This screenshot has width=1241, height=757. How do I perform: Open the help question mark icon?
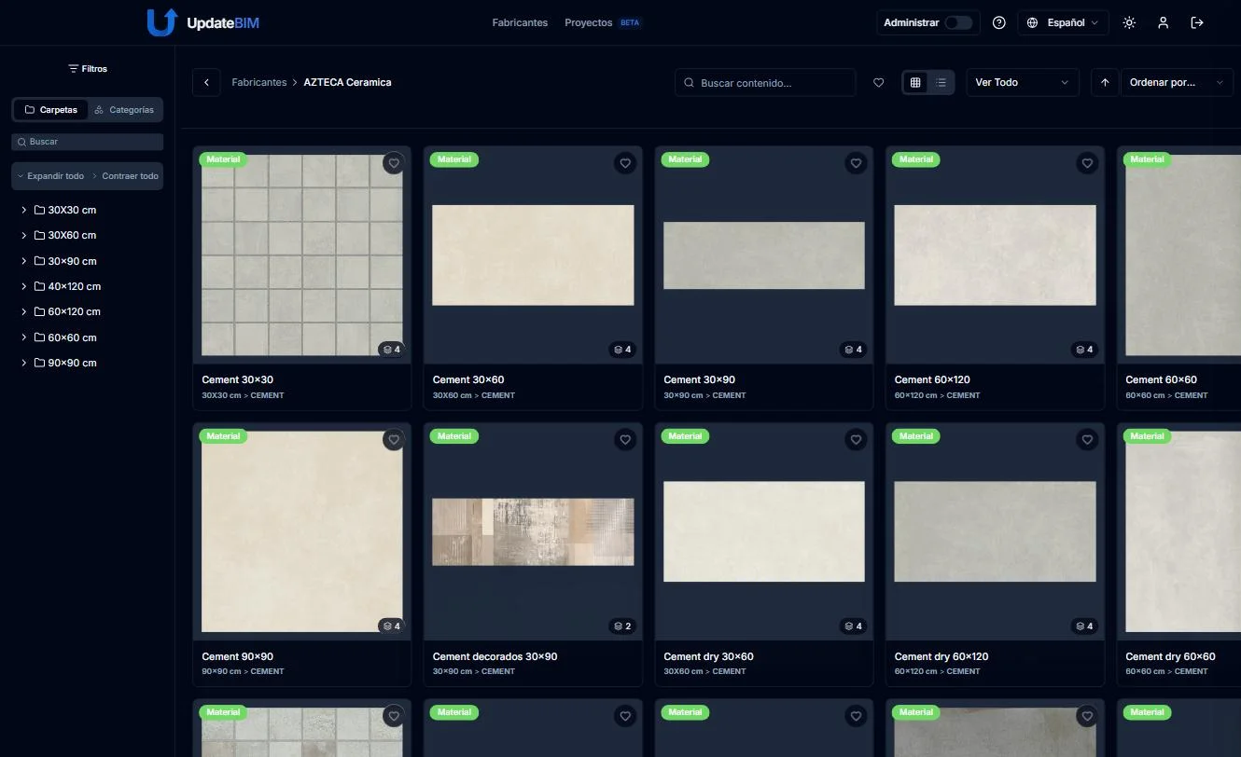999,22
